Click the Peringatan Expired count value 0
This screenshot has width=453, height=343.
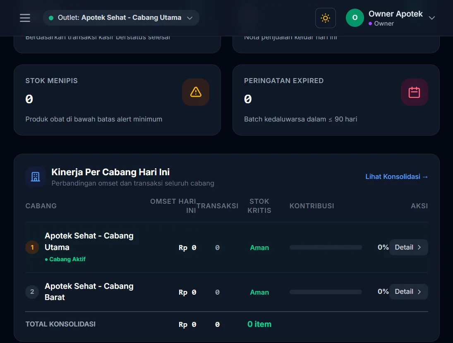point(248,99)
